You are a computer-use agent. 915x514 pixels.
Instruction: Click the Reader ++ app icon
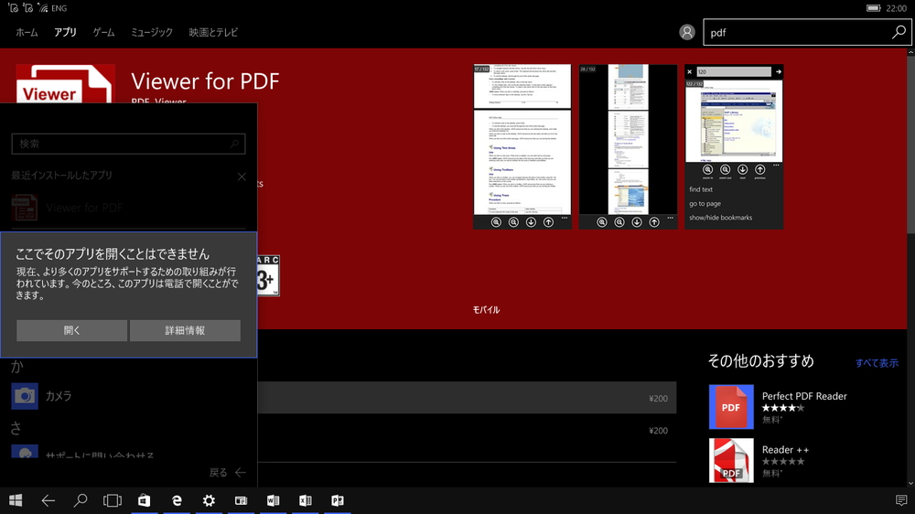tap(730, 460)
